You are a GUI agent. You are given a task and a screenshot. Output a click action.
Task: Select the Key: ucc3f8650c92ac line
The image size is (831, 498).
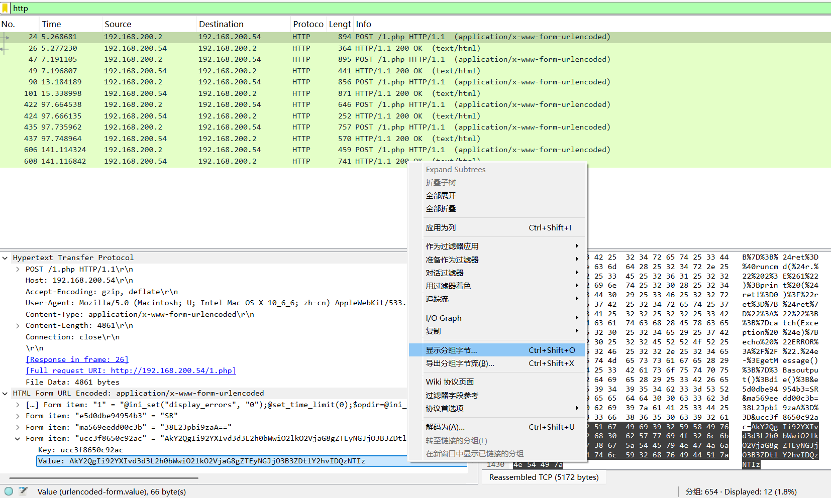point(80,450)
